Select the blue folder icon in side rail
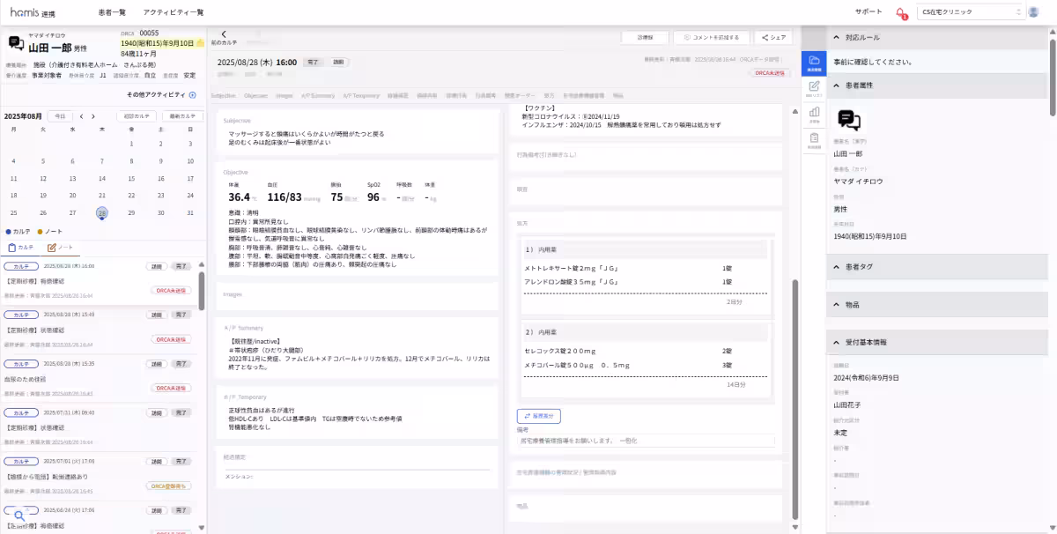The image size is (1057, 534). coord(815,61)
